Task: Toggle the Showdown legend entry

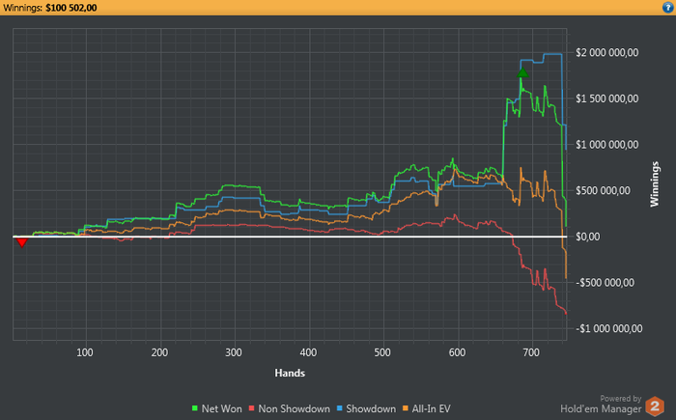Action: 366,408
